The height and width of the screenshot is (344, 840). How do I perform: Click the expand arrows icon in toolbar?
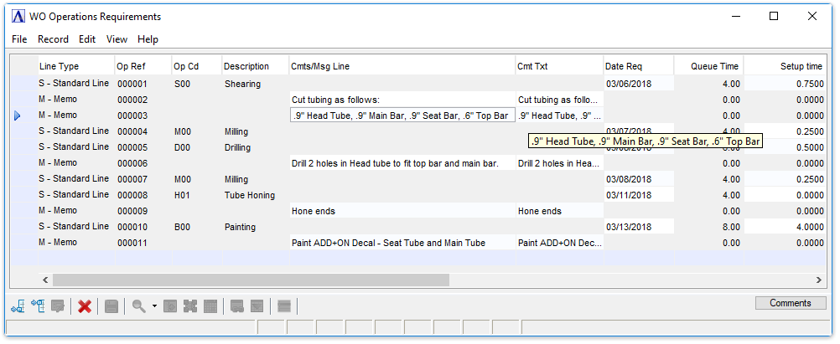(x=190, y=306)
